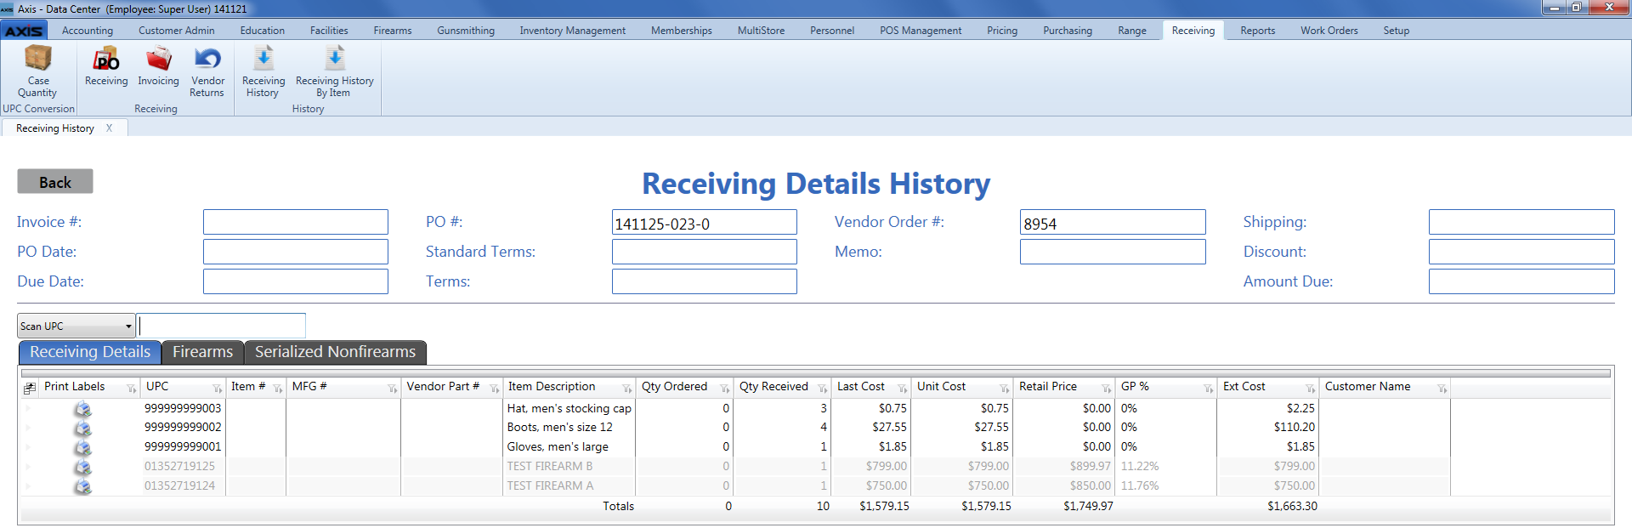Screen dimensions: 1632x528
Task: Click the Vendor Order # field
Action: pos(1113,222)
